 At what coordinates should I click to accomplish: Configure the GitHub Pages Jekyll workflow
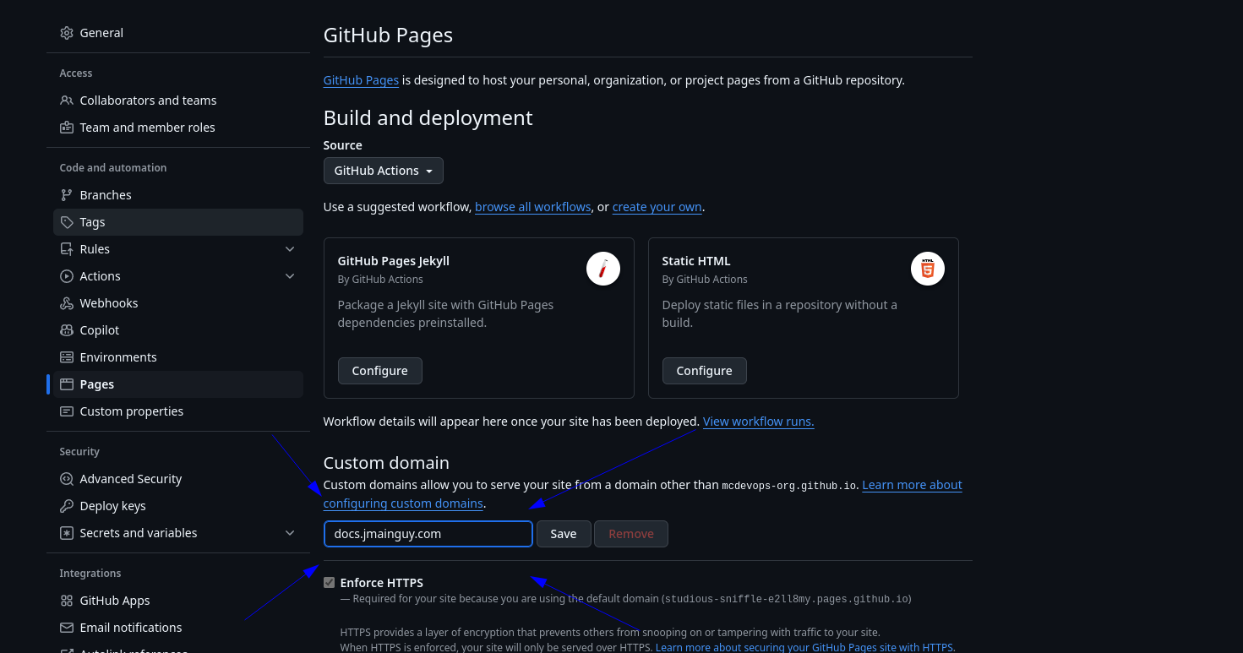[x=380, y=371]
